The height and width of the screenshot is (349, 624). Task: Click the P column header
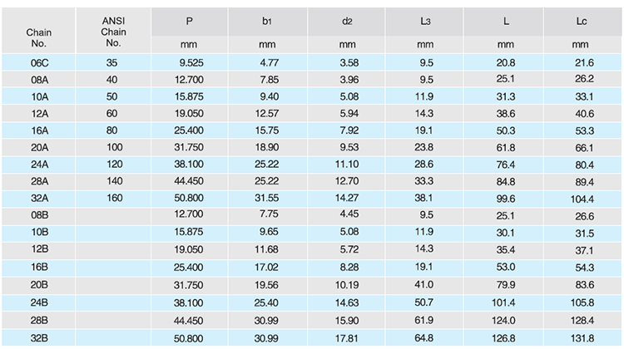190,21
